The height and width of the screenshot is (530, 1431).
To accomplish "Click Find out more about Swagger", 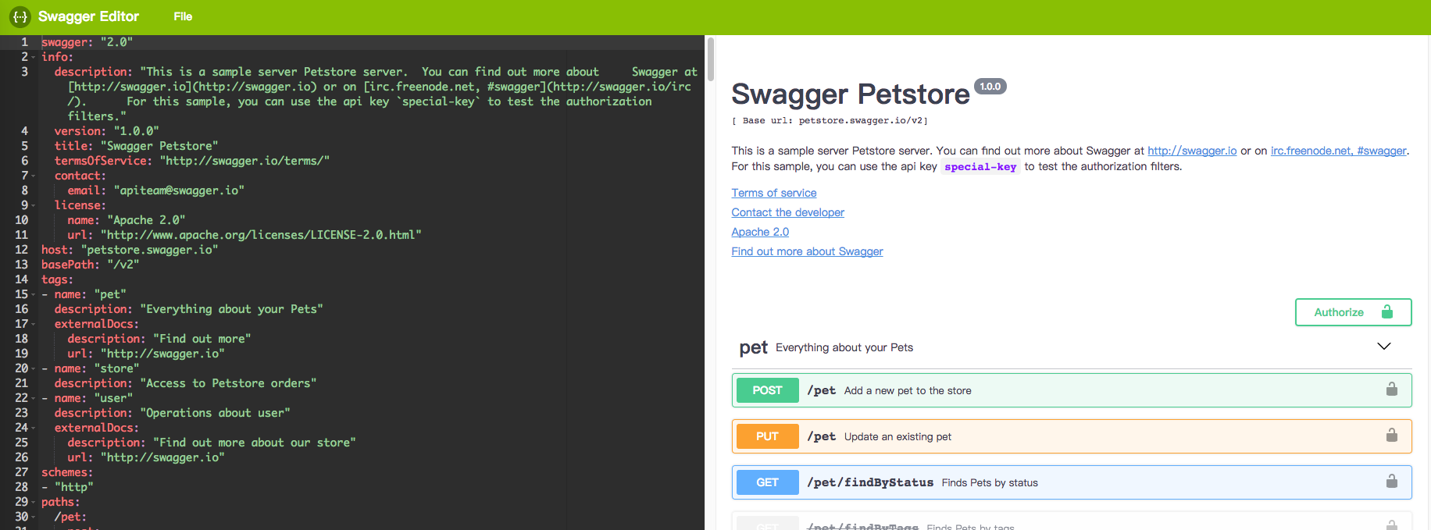I will point(808,251).
